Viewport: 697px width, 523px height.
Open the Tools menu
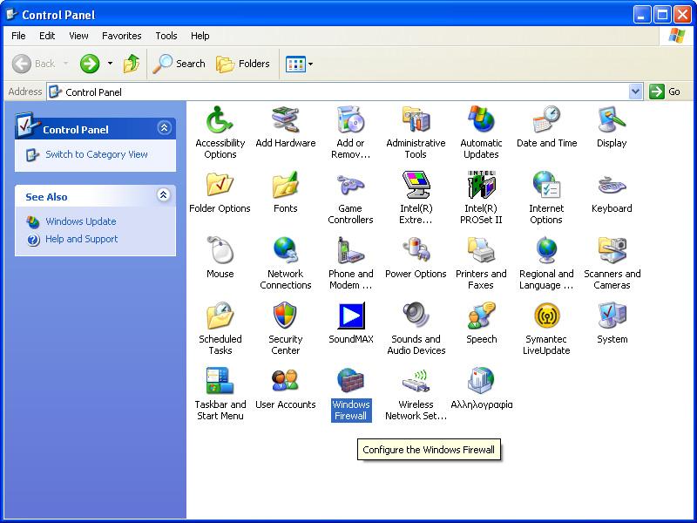click(166, 36)
